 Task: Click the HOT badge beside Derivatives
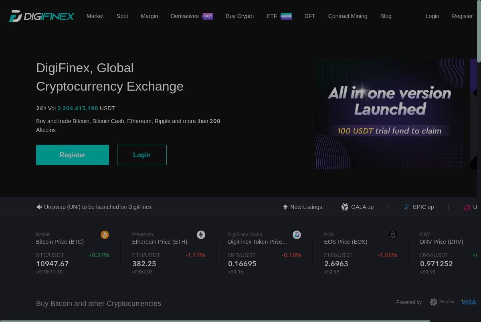click(x=208, y=16)
